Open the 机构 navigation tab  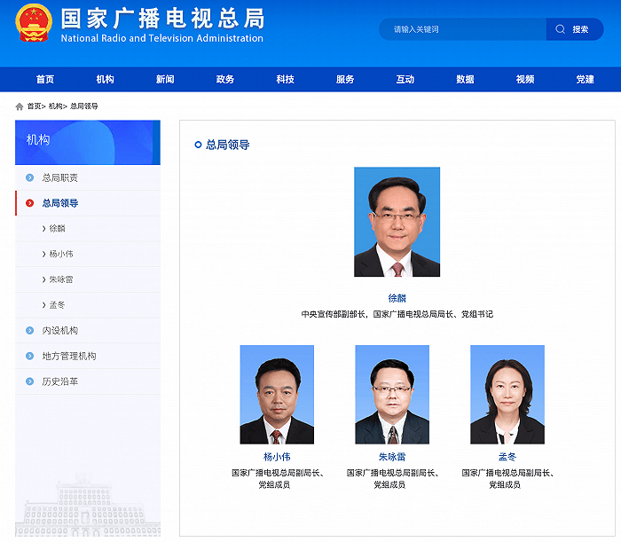coord(105,80)
